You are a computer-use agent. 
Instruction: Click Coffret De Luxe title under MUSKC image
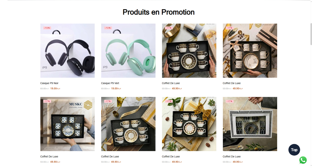pyautogui.click(x=49, y=156)
